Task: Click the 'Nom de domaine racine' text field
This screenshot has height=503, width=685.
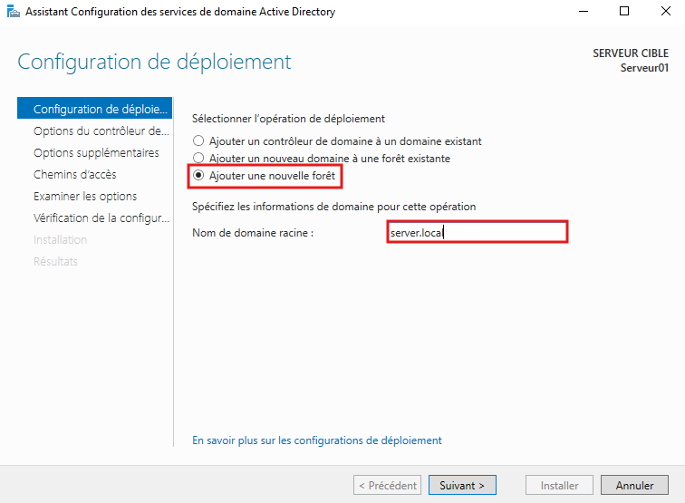Action: pyautogui.click(x=477, y=232)
